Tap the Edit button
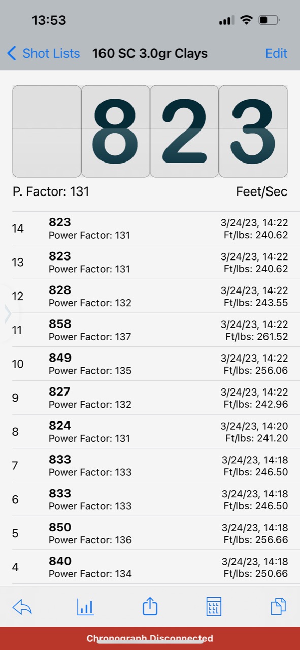 click(x=276, y=53)
